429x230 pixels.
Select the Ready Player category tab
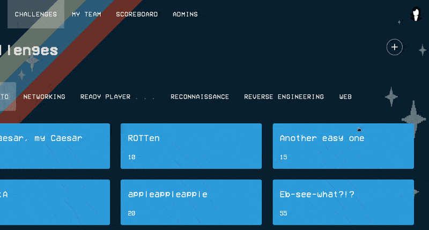pos(117,97)
